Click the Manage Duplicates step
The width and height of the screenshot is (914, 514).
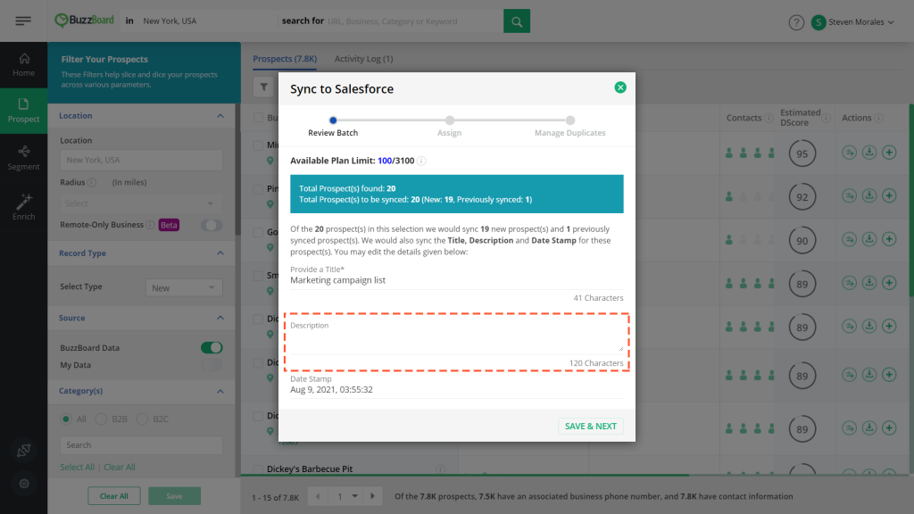point(570,127)
